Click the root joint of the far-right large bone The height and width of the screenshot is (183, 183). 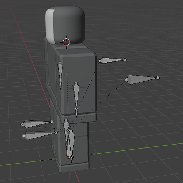[126, 80]
